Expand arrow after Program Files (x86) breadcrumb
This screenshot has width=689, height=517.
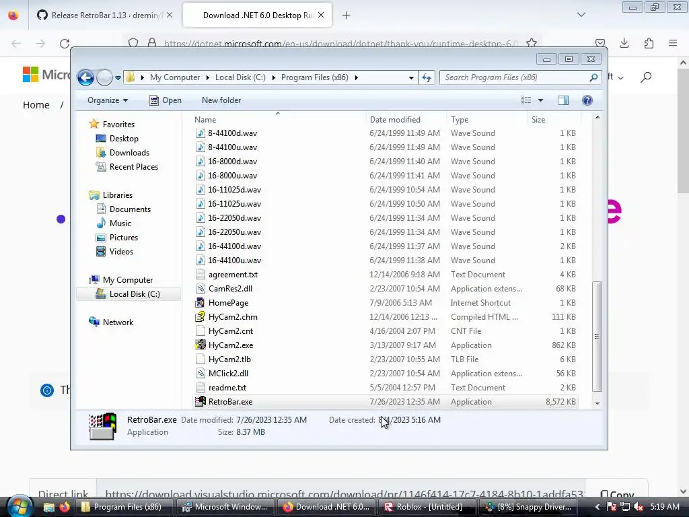click(357, 78)
